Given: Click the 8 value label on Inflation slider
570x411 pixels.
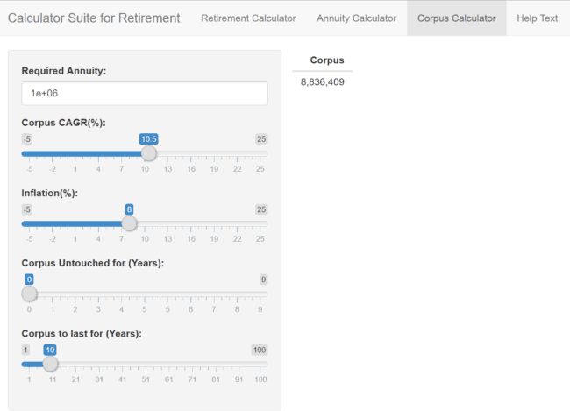Looking at the screenshot, I should pyautogui.click(x=129, y=209).
